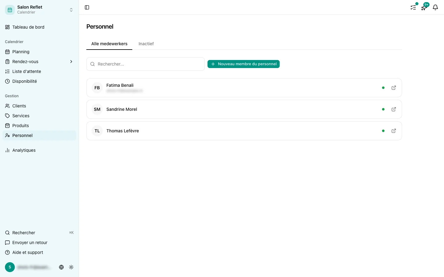Open the rocket updates icon
This screenshot has width=444, height=277.
tap(424, 7)
